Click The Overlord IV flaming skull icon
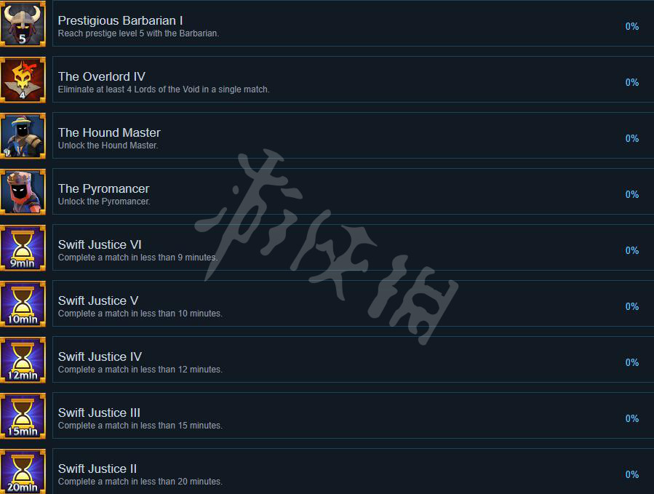654x494 pixels. coord(23,80)
